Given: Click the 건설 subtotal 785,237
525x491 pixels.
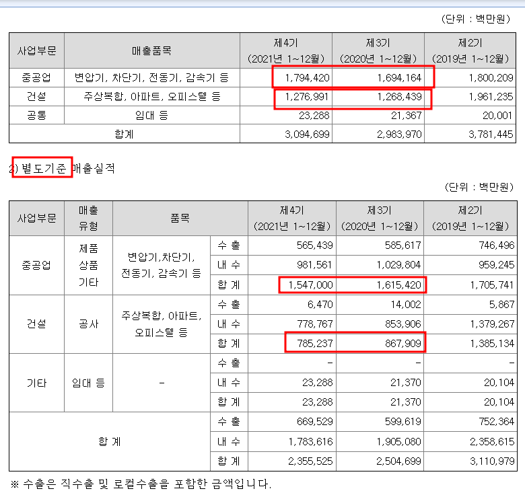Looking at the screenshot, I should 315,343.
